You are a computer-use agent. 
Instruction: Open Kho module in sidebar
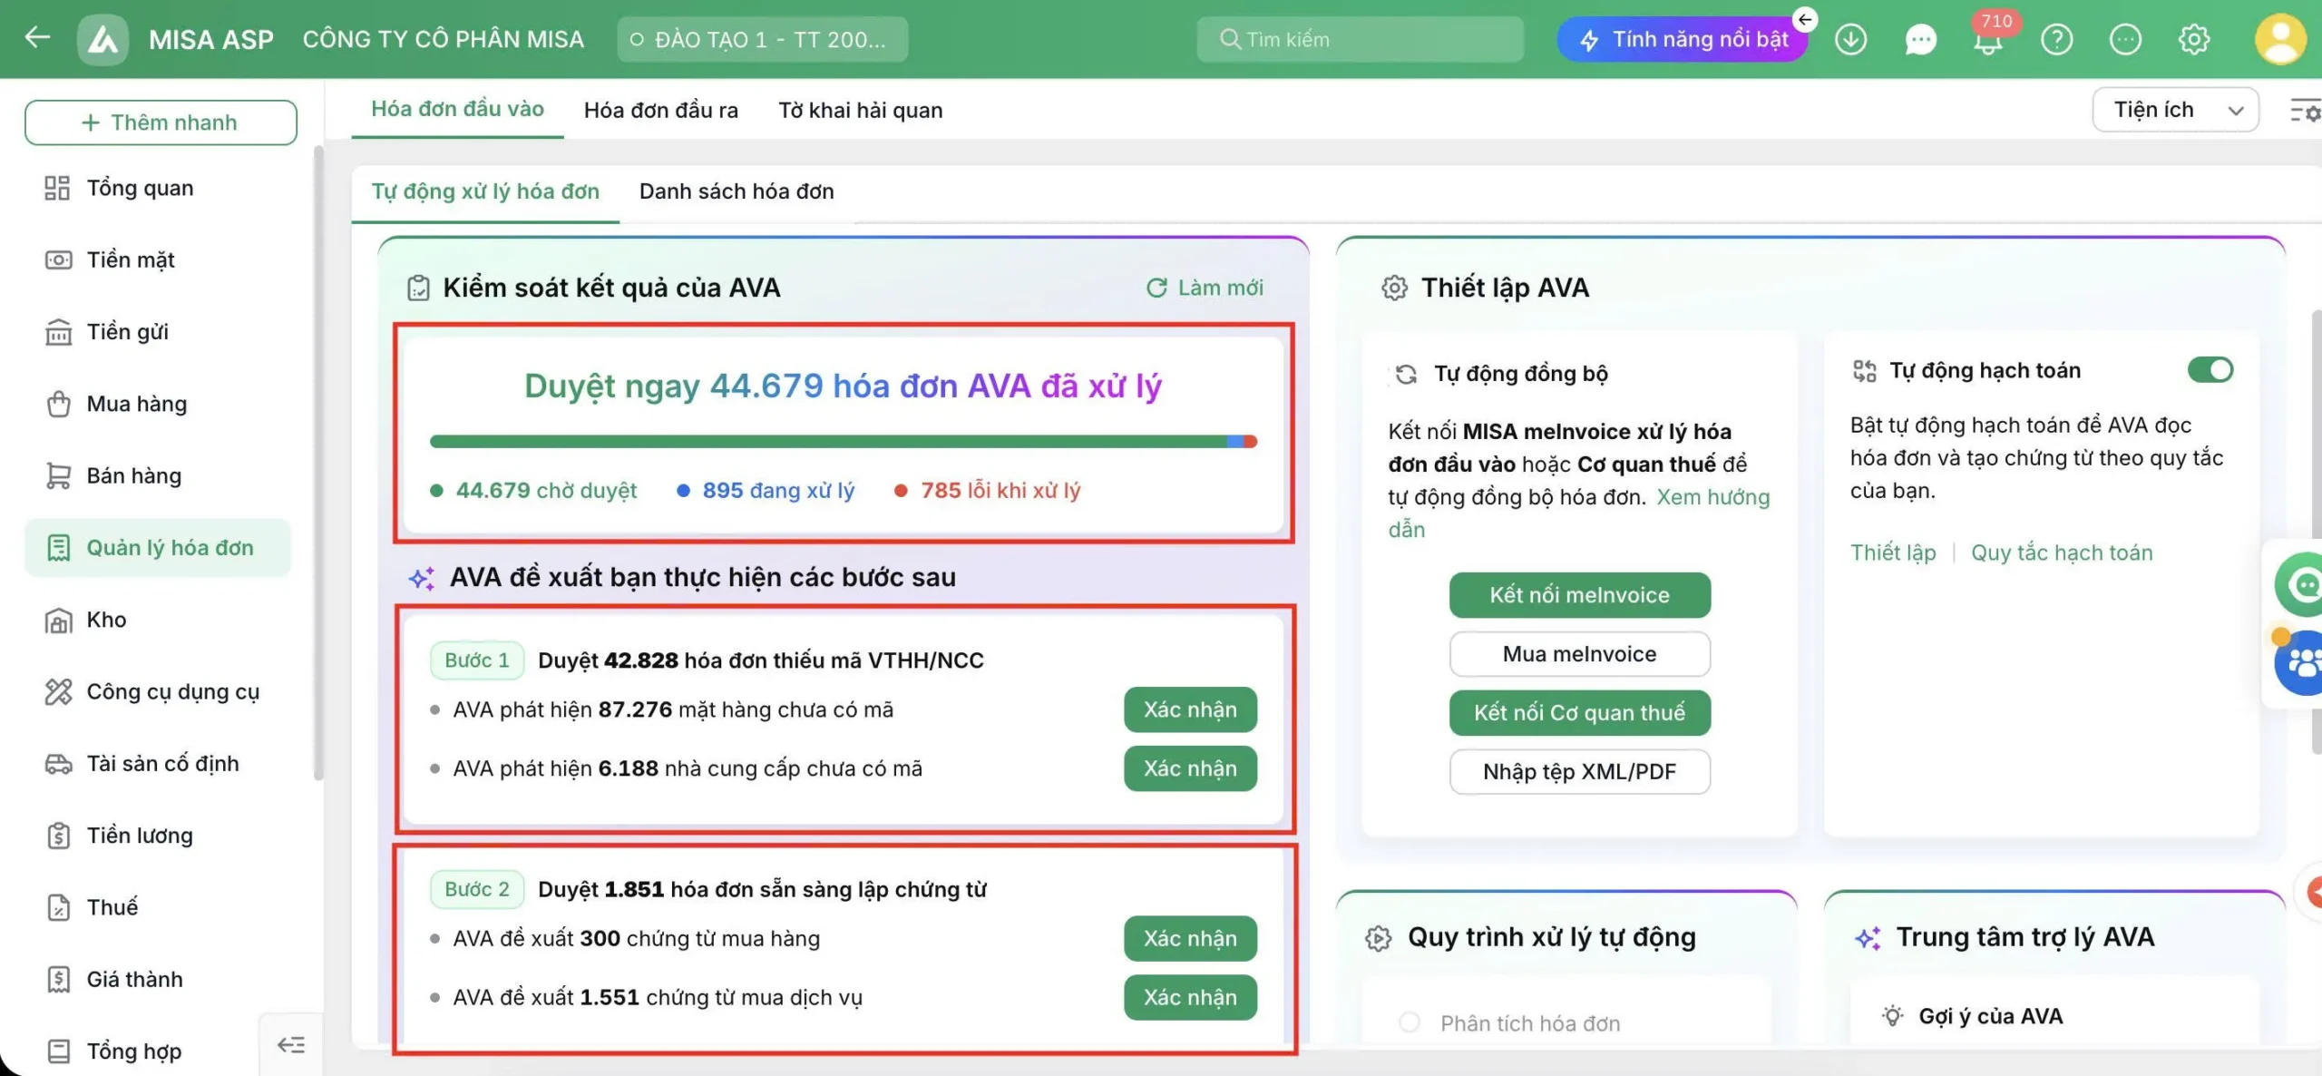tap(106, 620)
